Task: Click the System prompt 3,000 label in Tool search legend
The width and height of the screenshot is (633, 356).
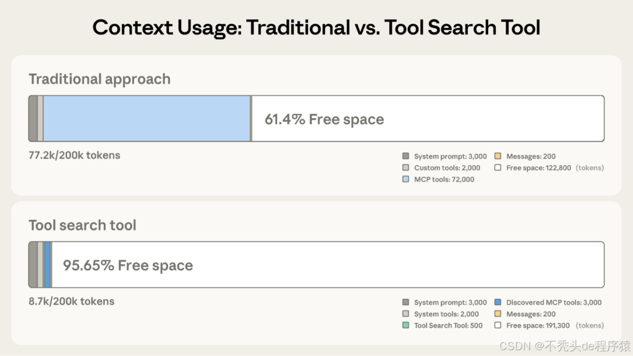Action: [450, 303]
